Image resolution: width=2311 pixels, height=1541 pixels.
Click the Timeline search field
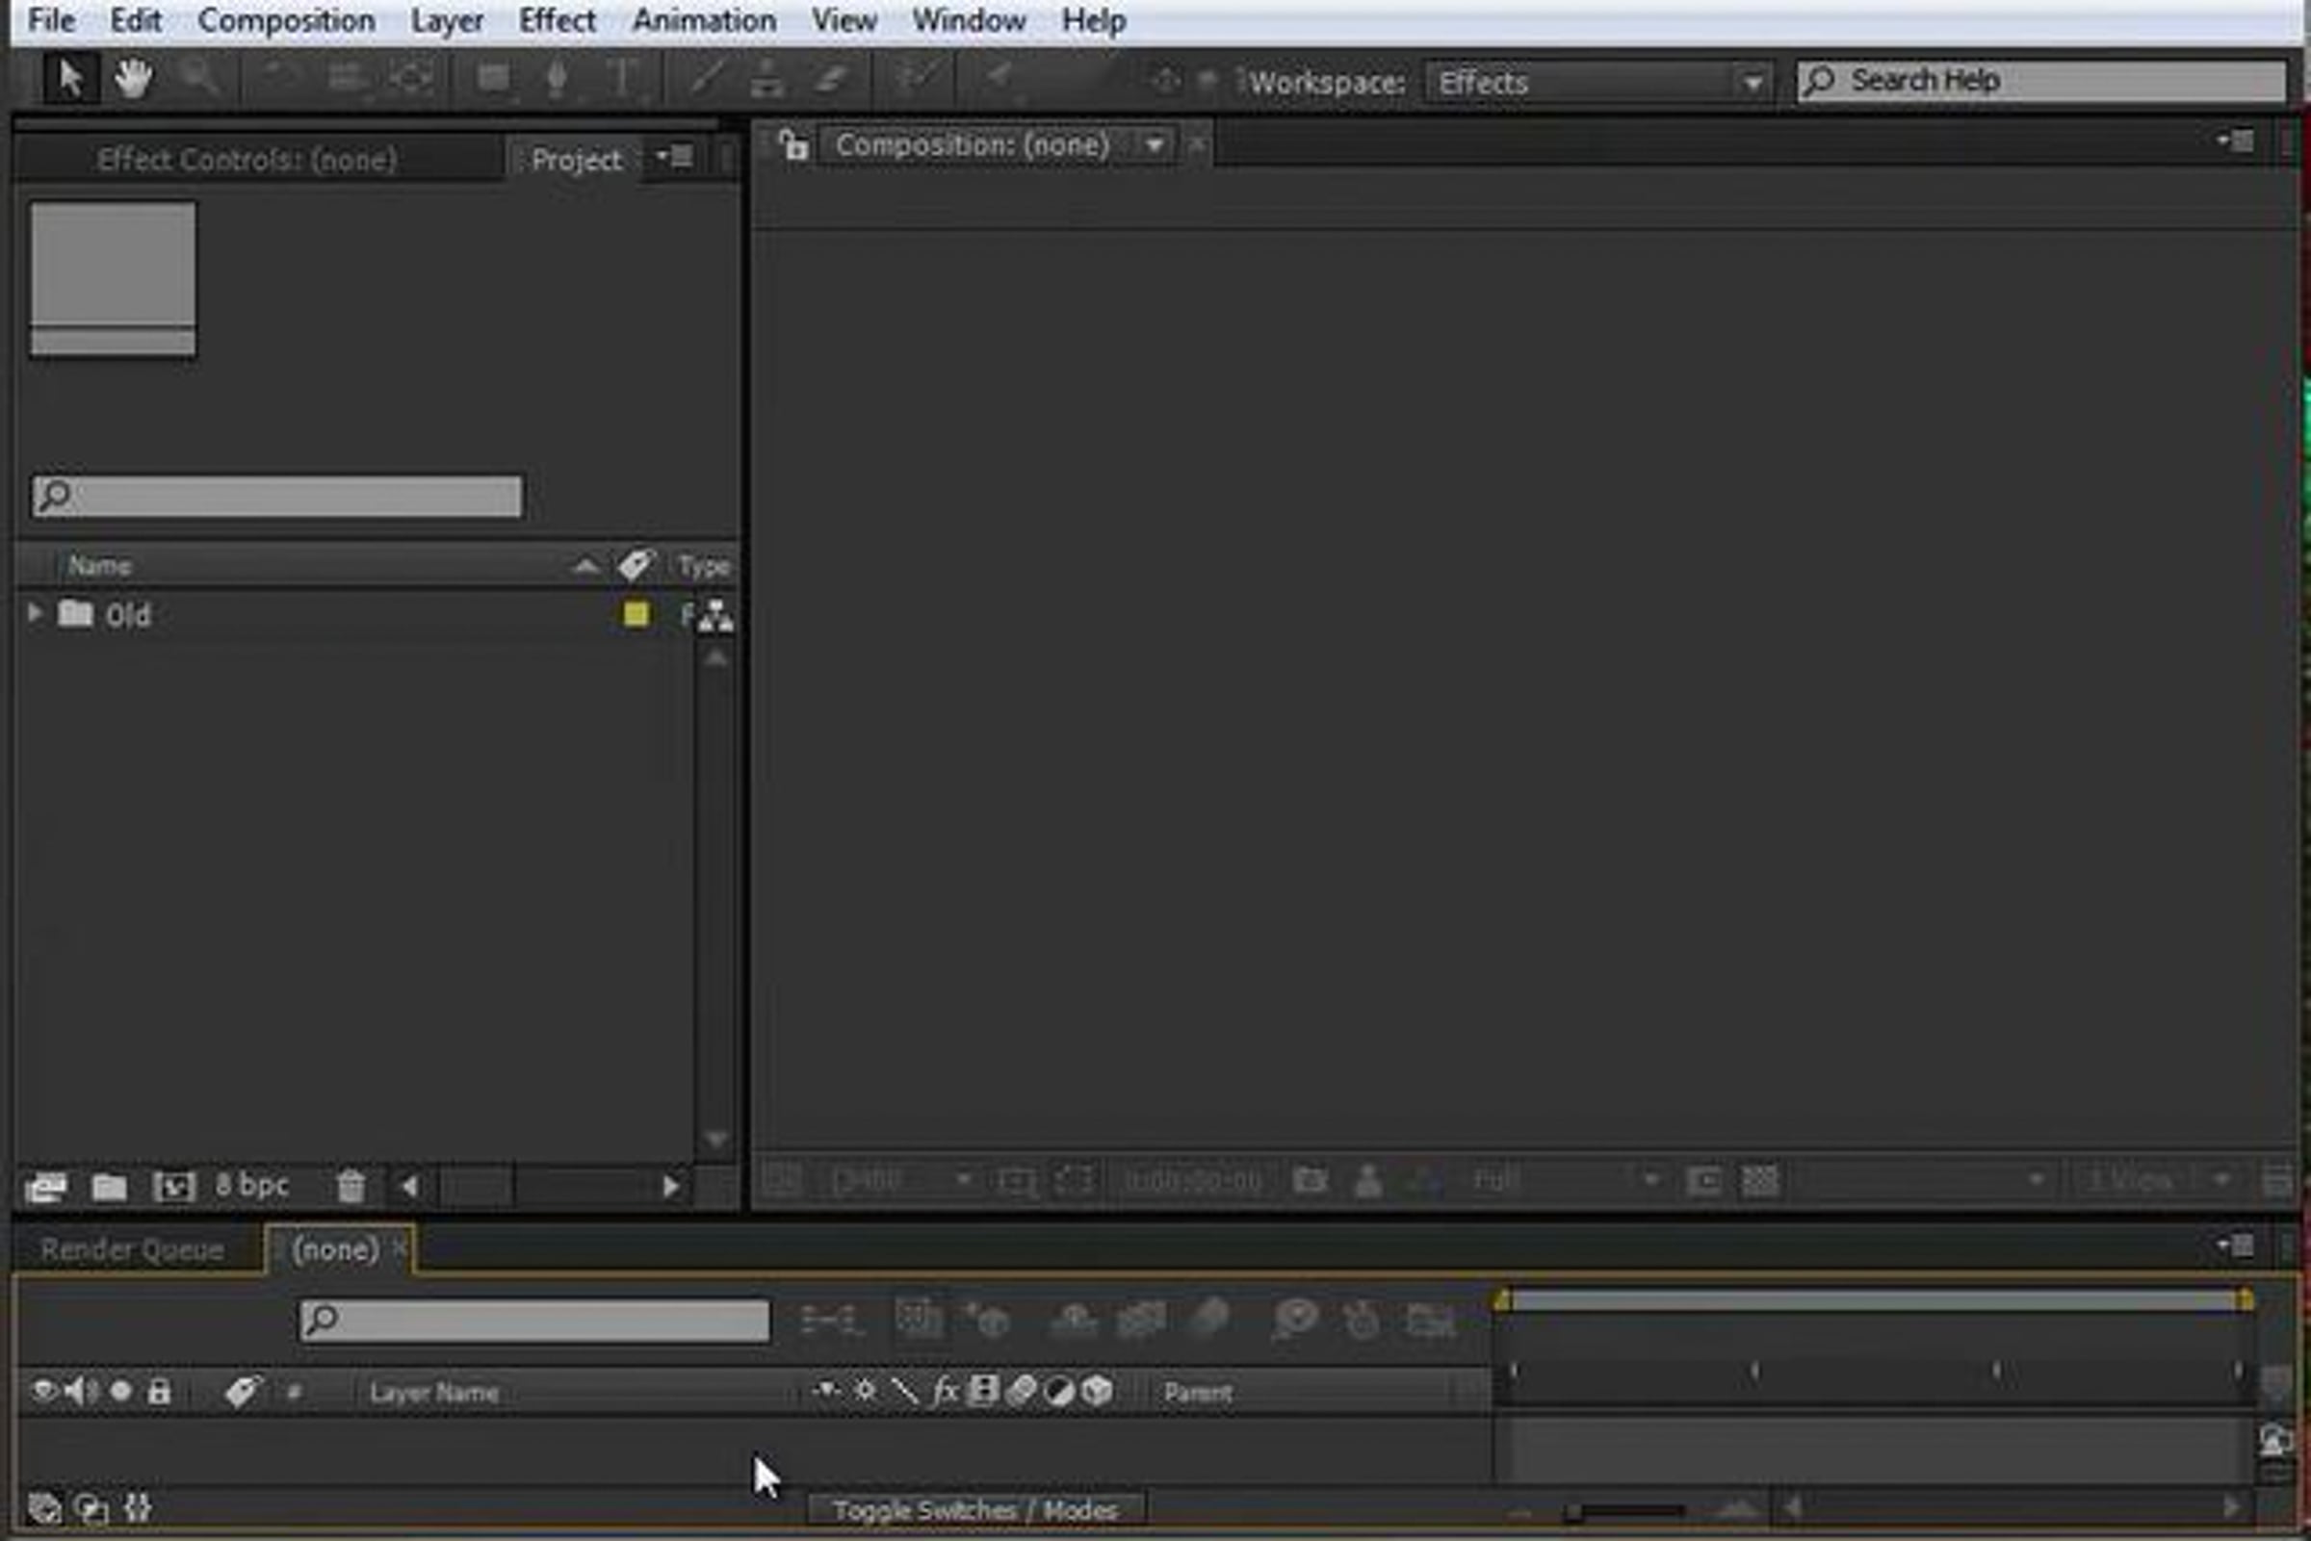534,1321
